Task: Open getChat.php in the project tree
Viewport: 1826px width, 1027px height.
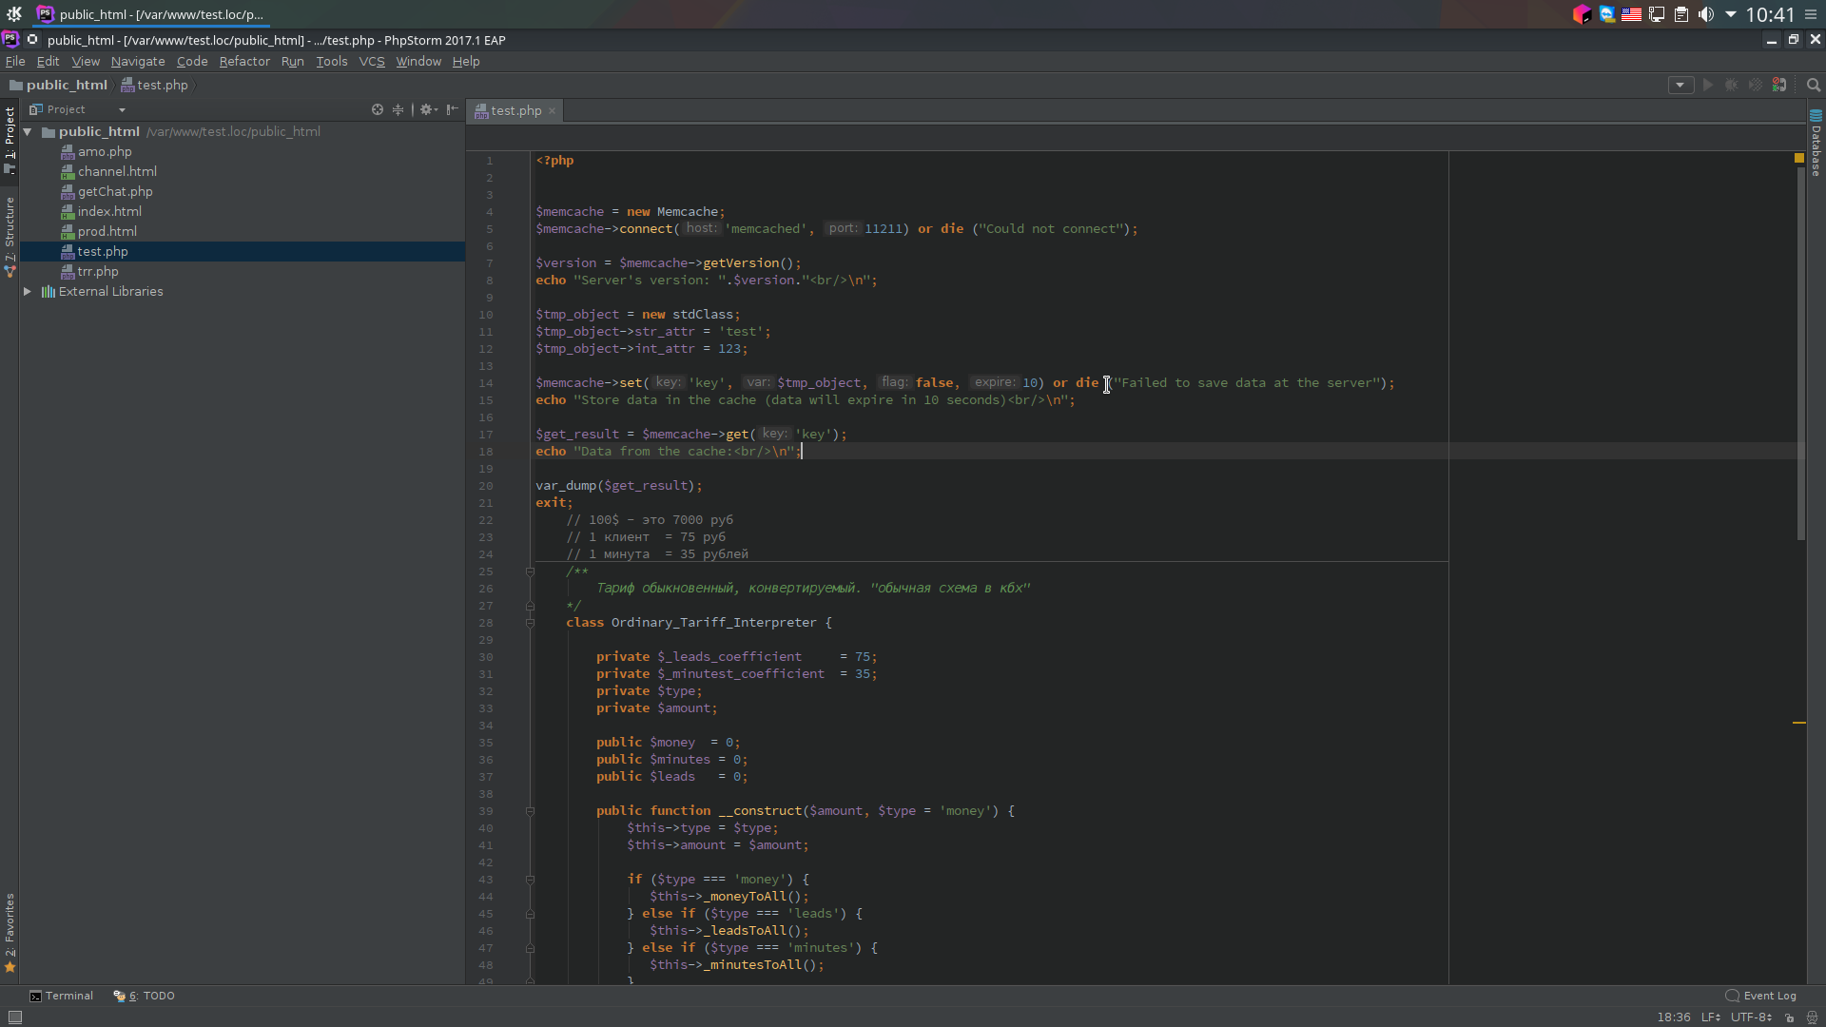Action: pos(115,192)
